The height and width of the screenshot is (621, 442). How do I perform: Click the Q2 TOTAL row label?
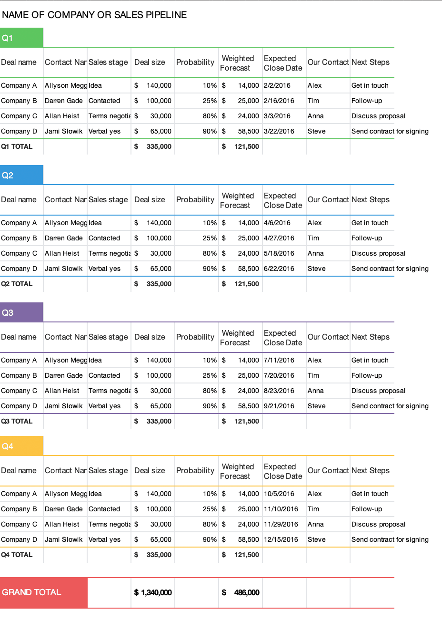click(x=17, y=284)
